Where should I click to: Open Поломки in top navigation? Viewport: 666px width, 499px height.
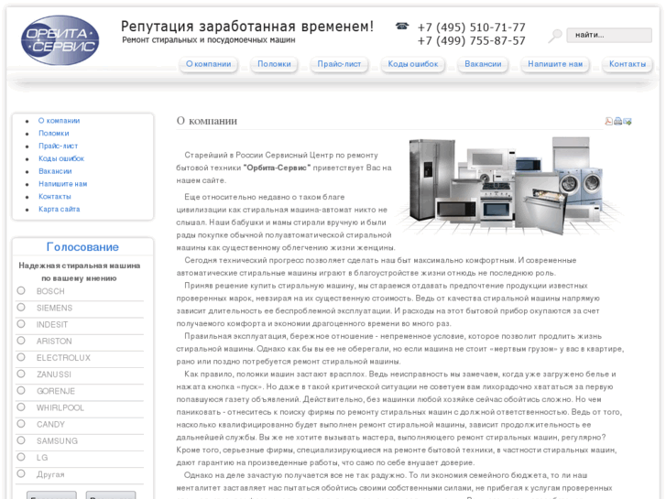[x=274, y=64]
